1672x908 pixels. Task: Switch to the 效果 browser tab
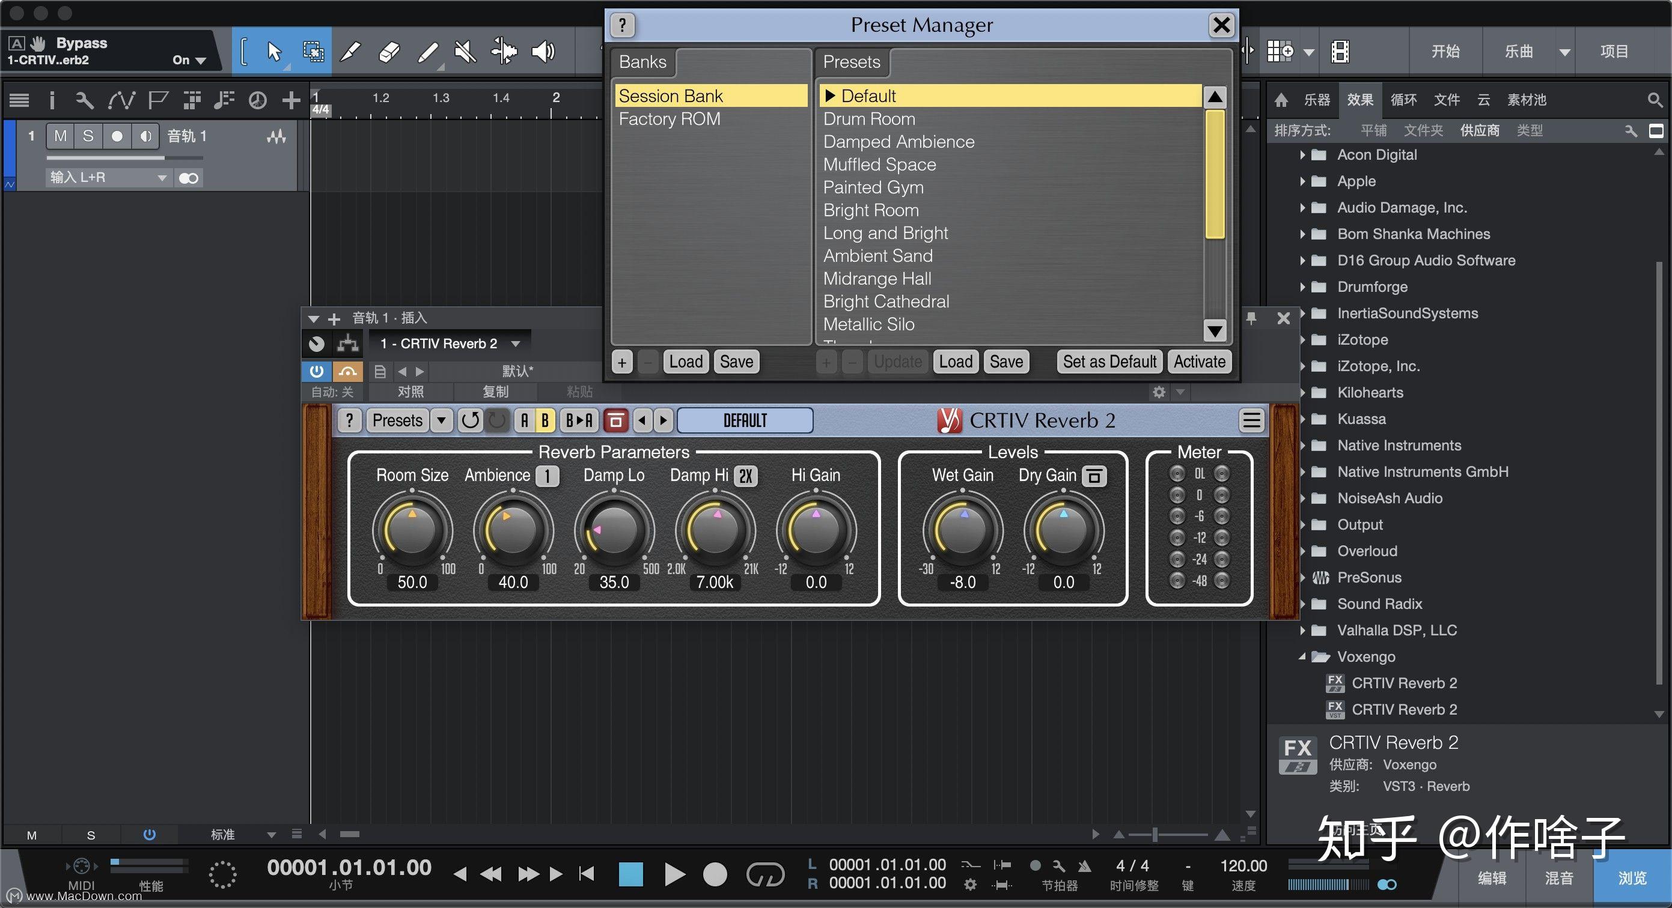pyautogui.click(x=1359, y=100)
